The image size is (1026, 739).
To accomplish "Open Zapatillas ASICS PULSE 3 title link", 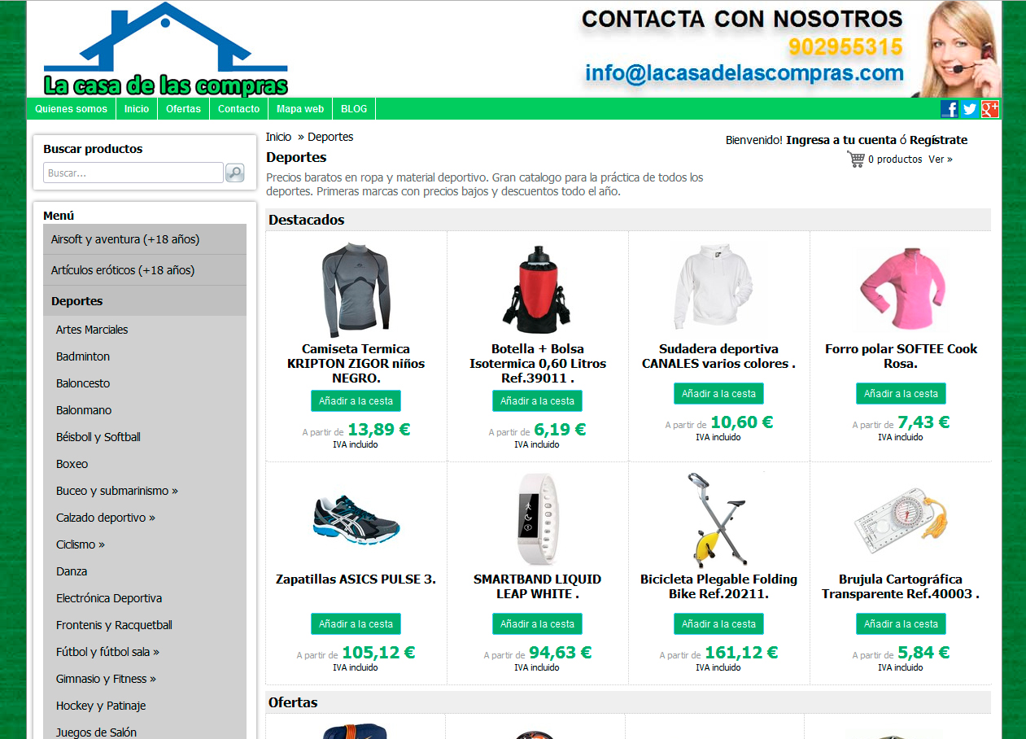I will click(x=356, y=579).
